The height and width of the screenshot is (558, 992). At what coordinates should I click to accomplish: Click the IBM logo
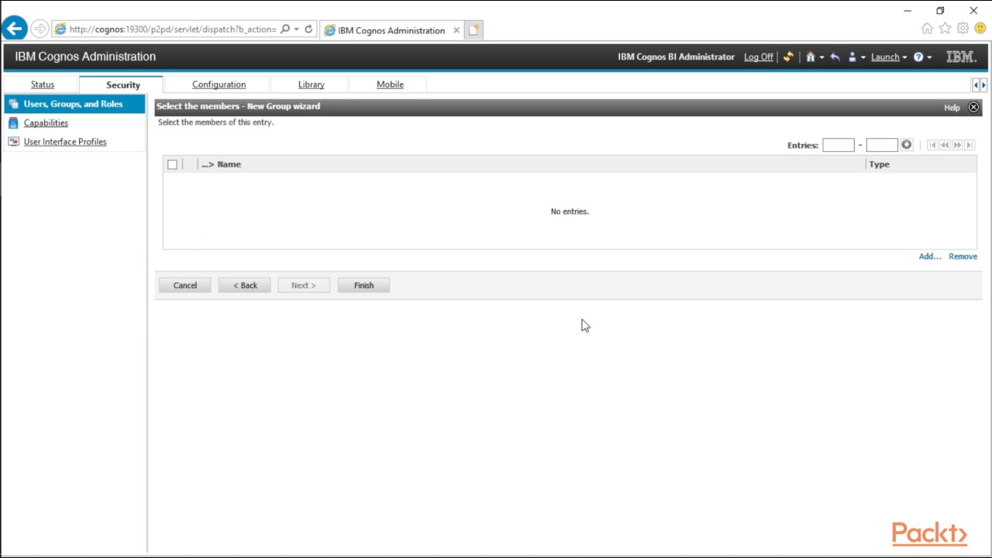pos(961,57)
